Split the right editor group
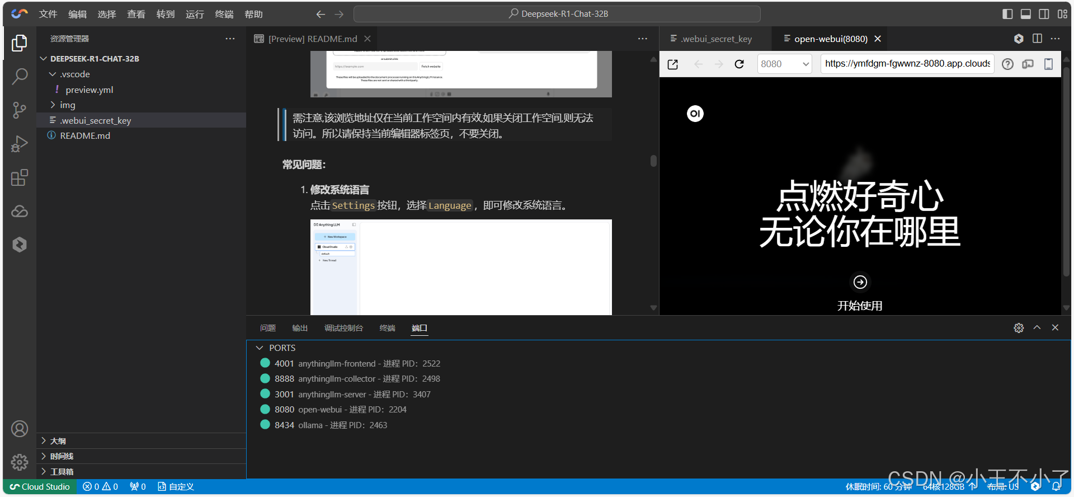 [x=1037, y=39]
